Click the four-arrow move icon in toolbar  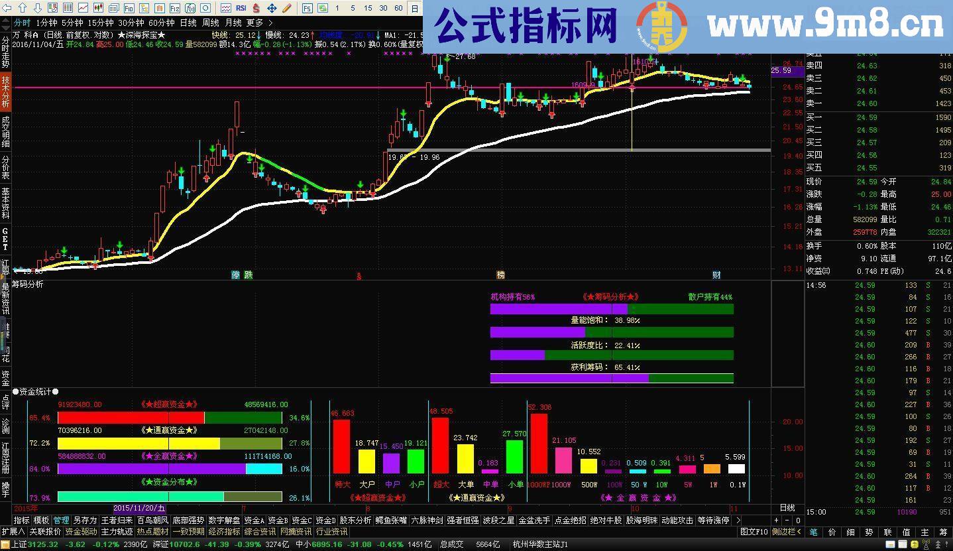[x=272, y=9]
